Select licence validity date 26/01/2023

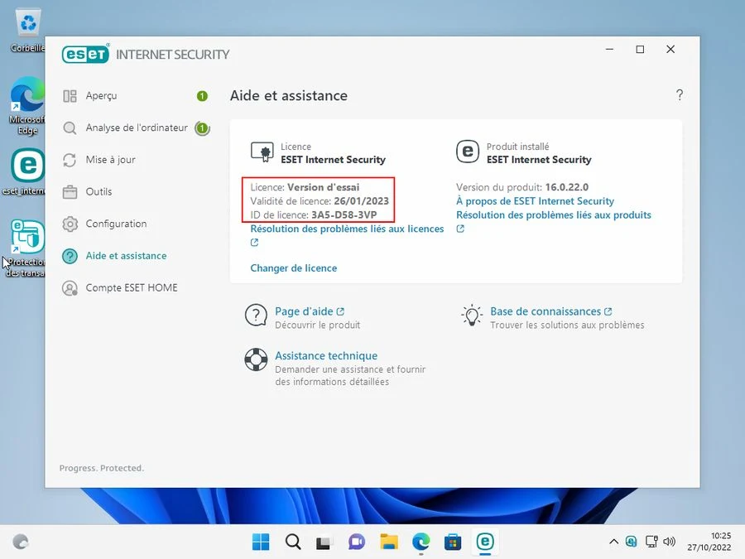coord(361,201)
